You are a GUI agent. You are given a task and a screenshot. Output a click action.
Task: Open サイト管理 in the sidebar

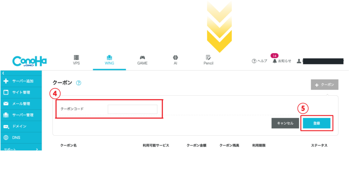pos(21,93)
